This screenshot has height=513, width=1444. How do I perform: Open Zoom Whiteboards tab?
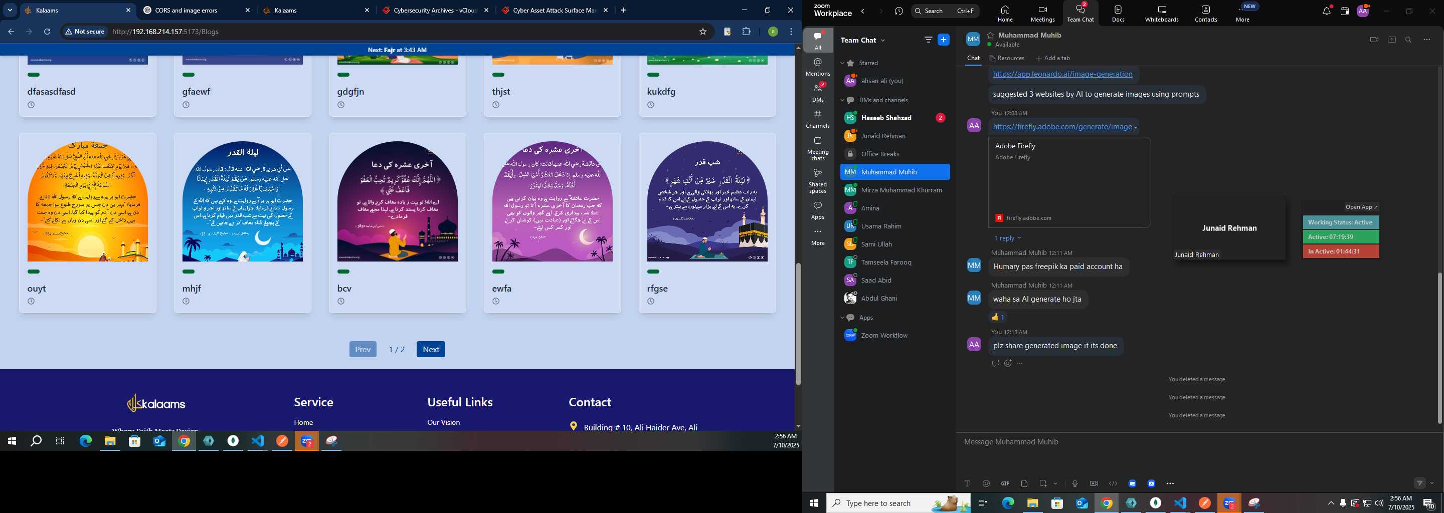[1162, 14]
